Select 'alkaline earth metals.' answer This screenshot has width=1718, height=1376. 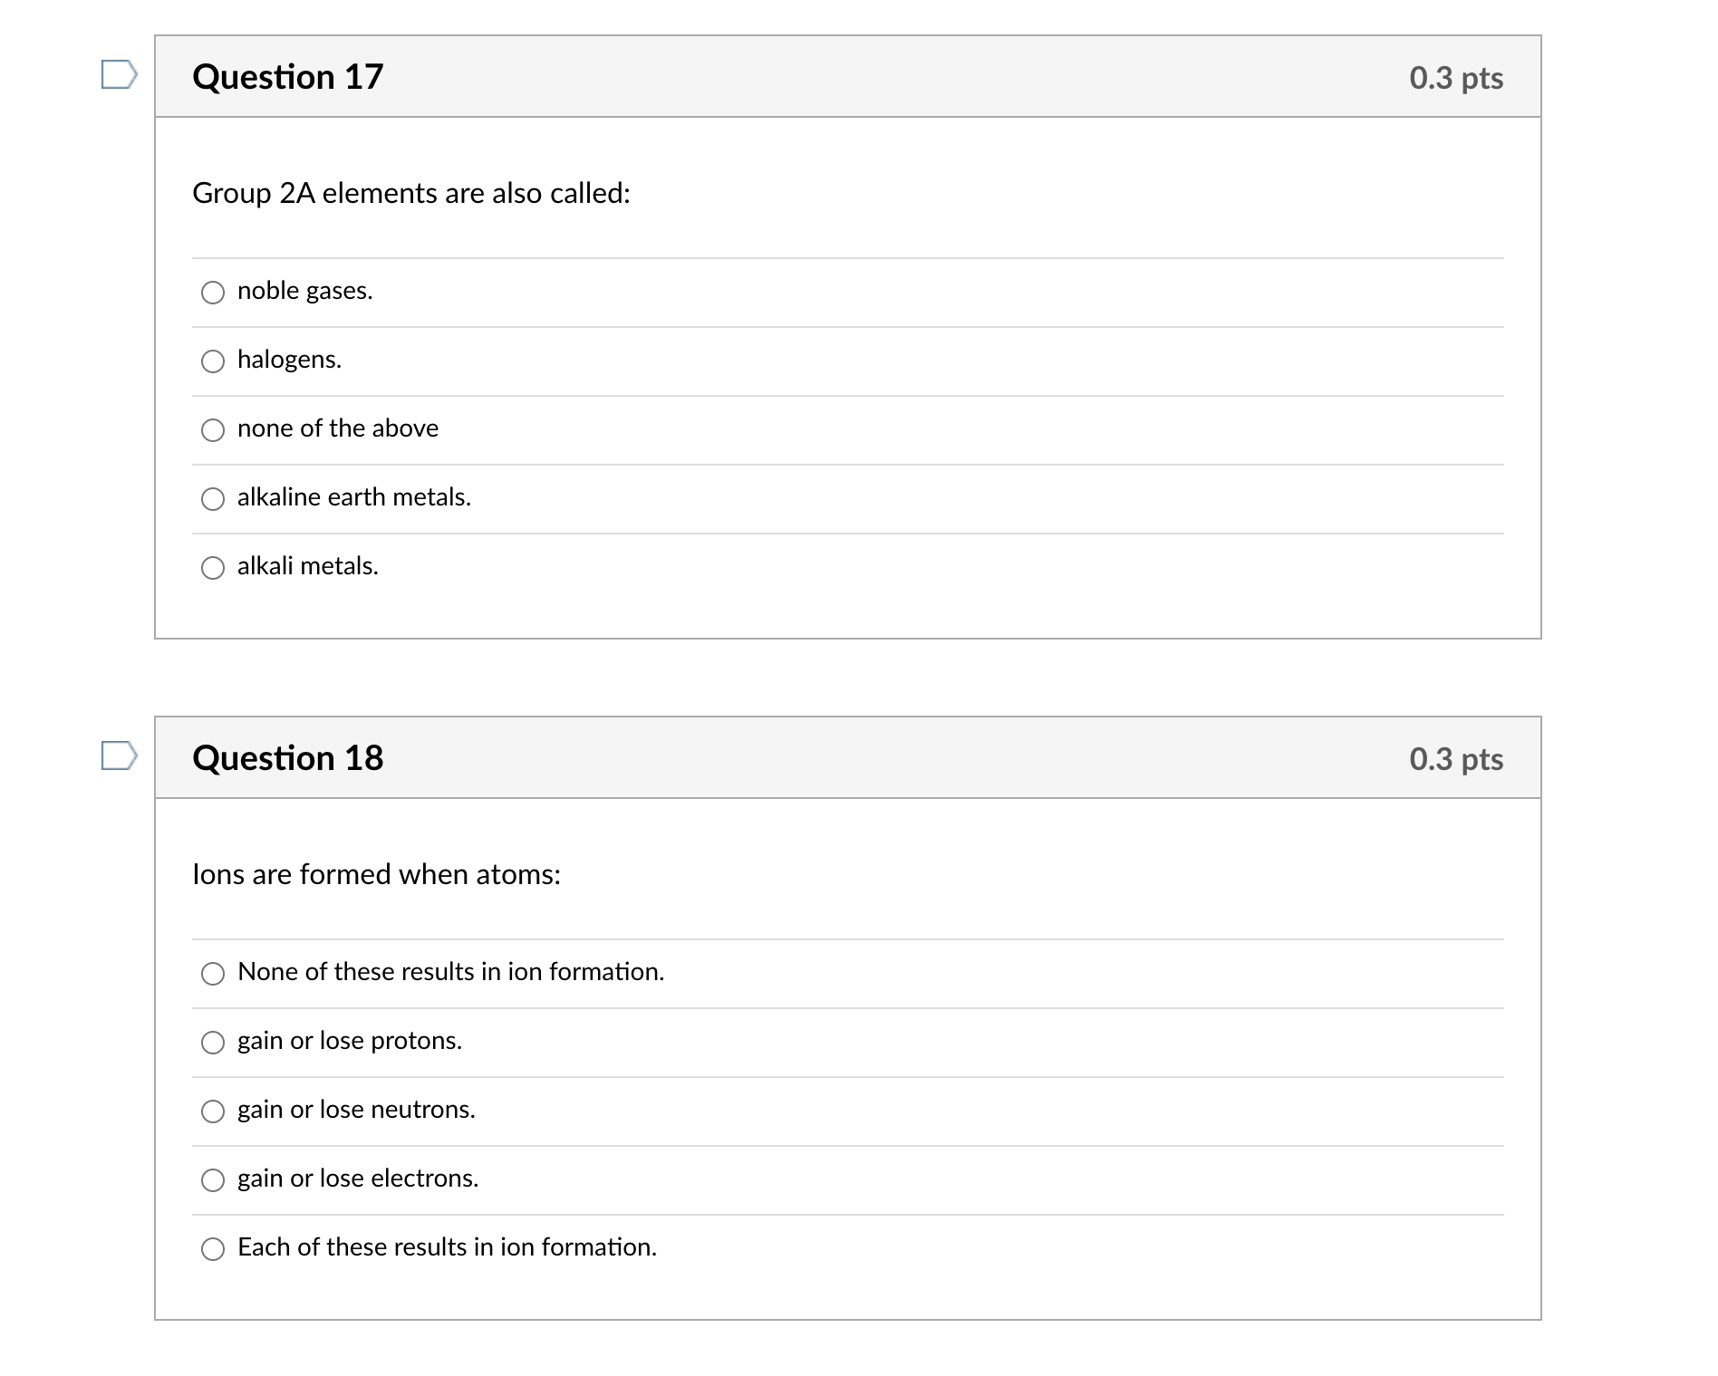click(213, 499)
